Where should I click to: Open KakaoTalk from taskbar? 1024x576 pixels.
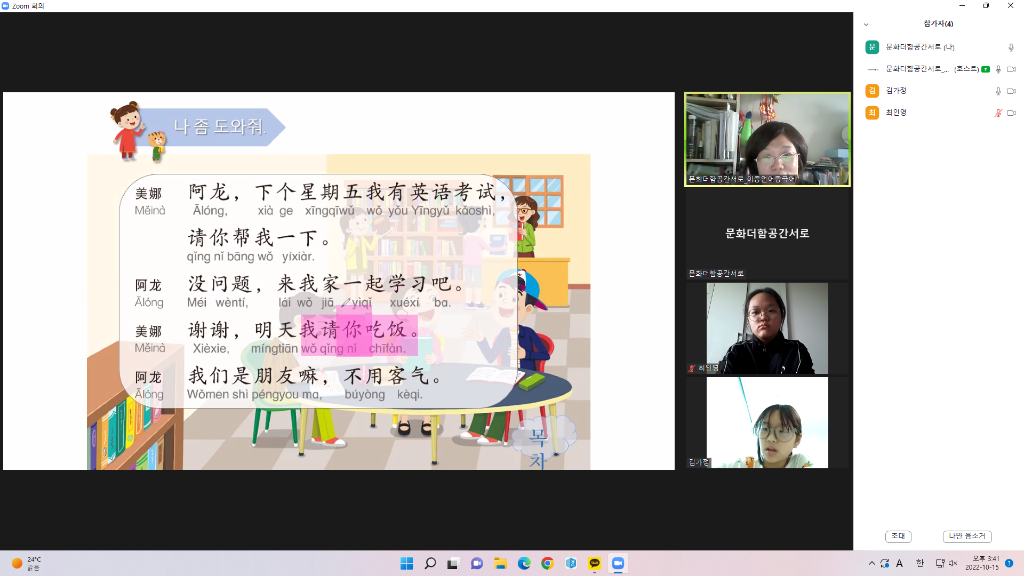coord(594,564)
